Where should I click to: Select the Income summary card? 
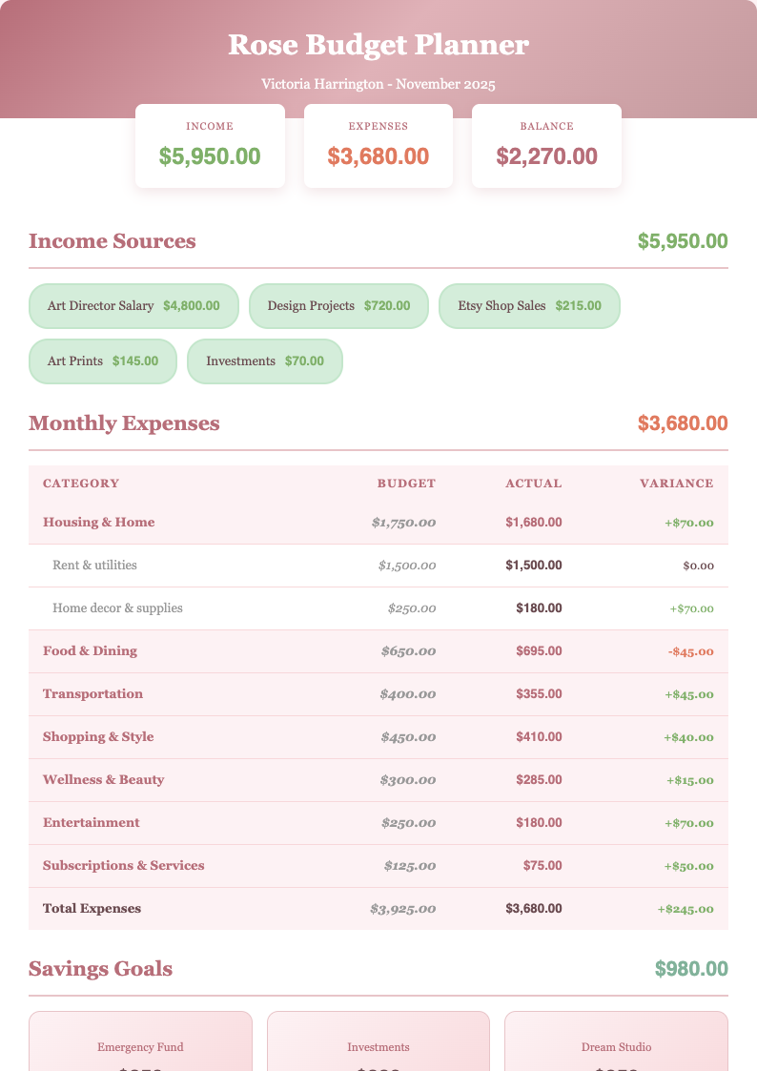(x=211, y=146)
